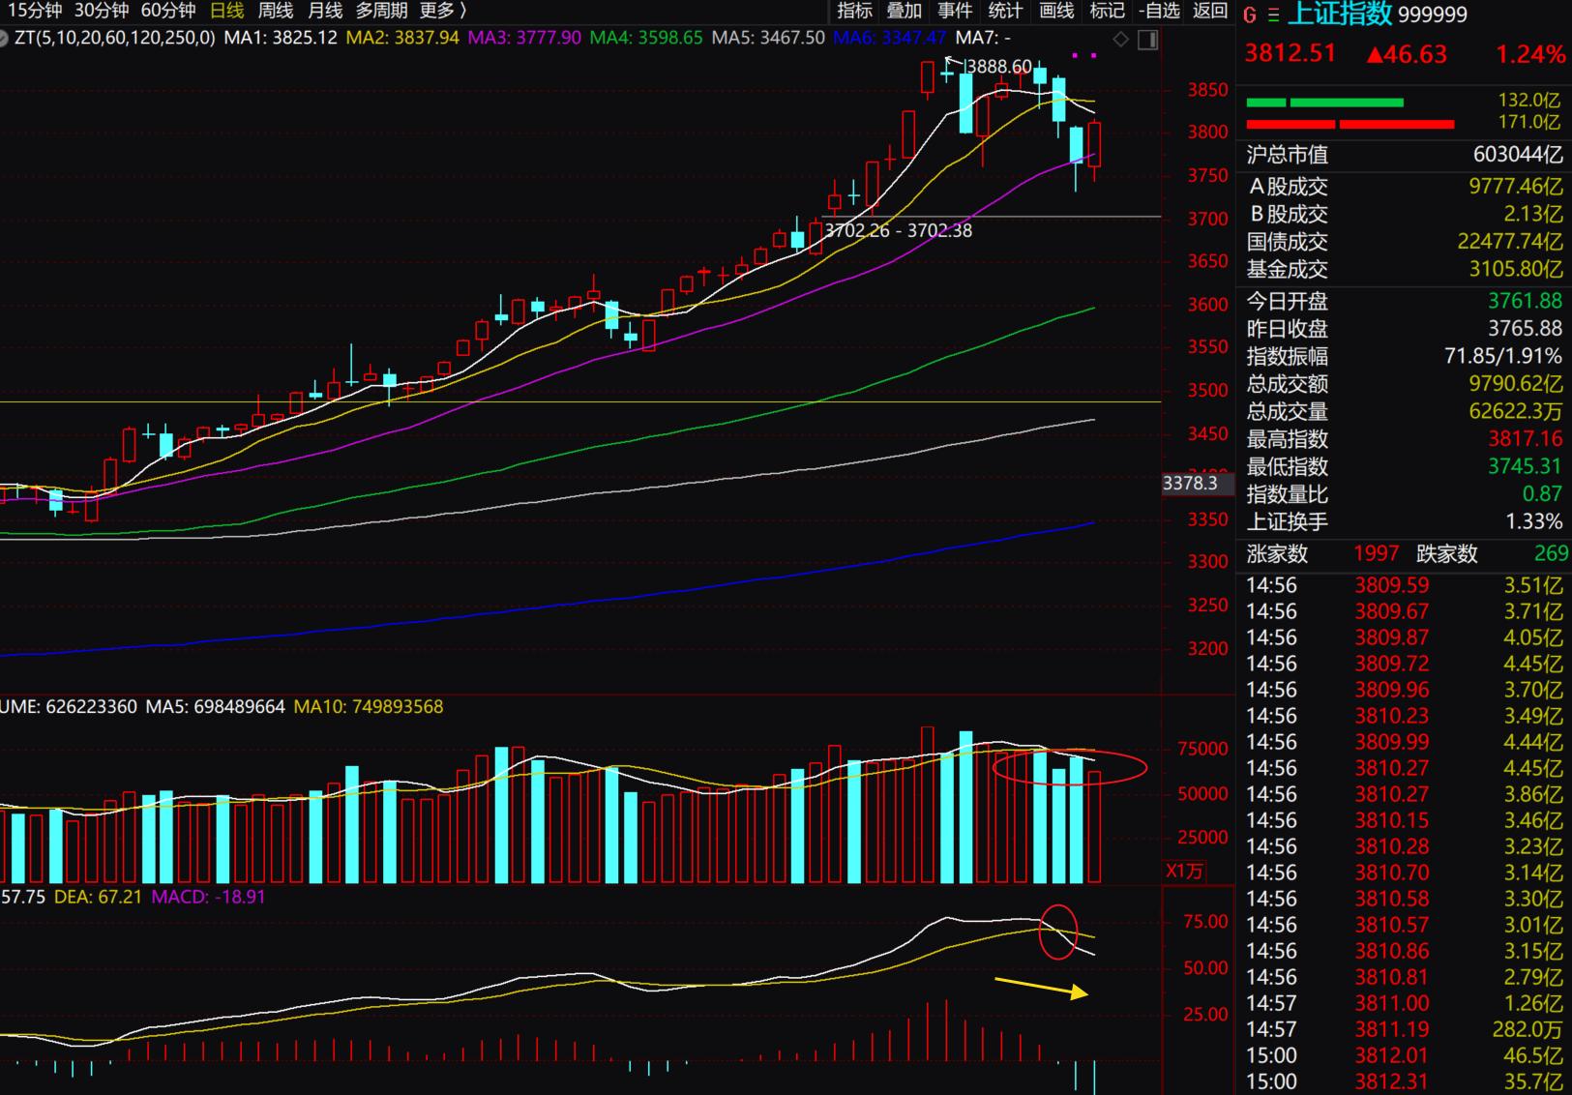Click the 返回 back button
Screen dimensions: 1572x1095
(x=1210, y=11)
